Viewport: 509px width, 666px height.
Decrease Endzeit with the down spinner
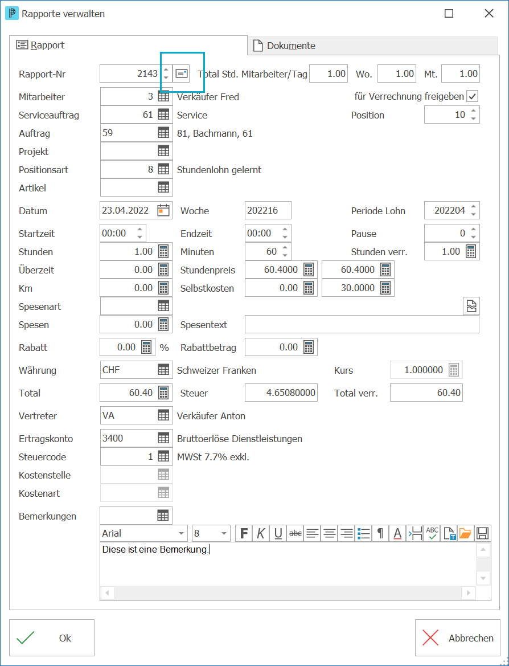(285, 237)
